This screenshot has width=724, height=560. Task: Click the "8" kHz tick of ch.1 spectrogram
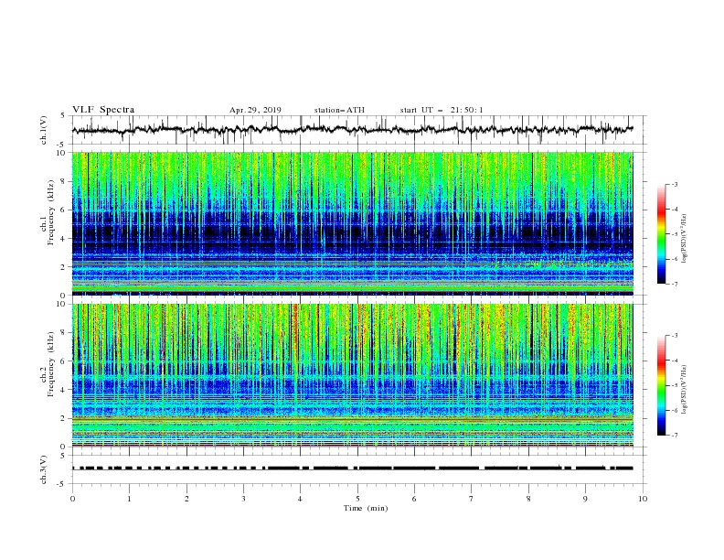click(64, 181)
